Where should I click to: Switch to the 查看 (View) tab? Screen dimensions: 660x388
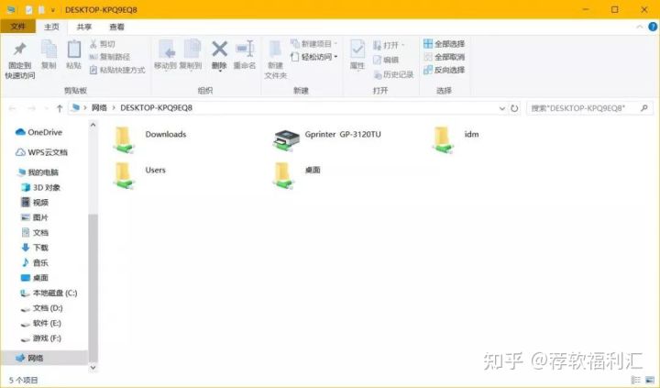(117, 27)
